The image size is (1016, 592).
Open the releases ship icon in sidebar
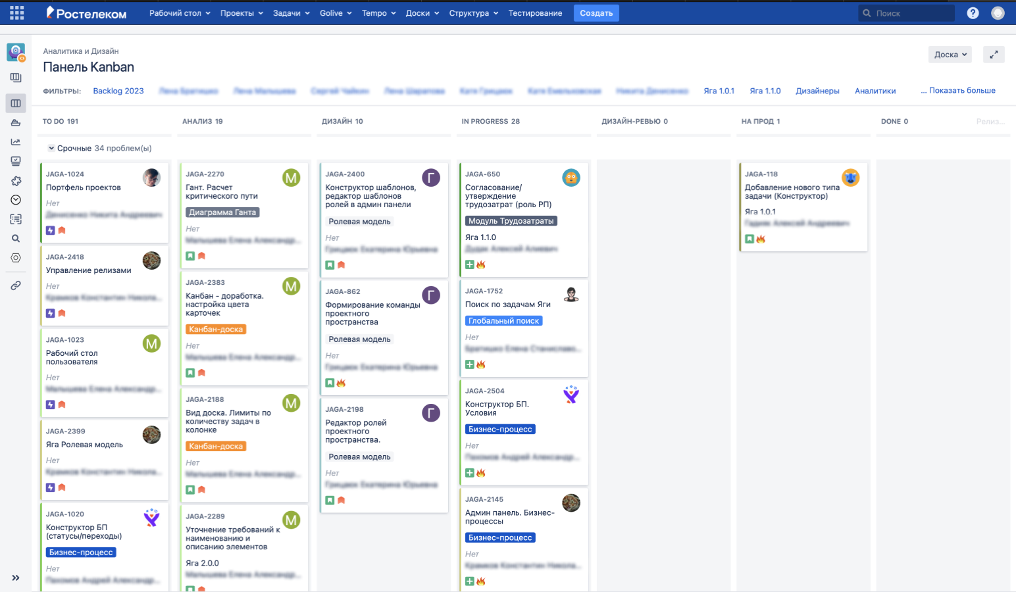click(x=16, y=122)
